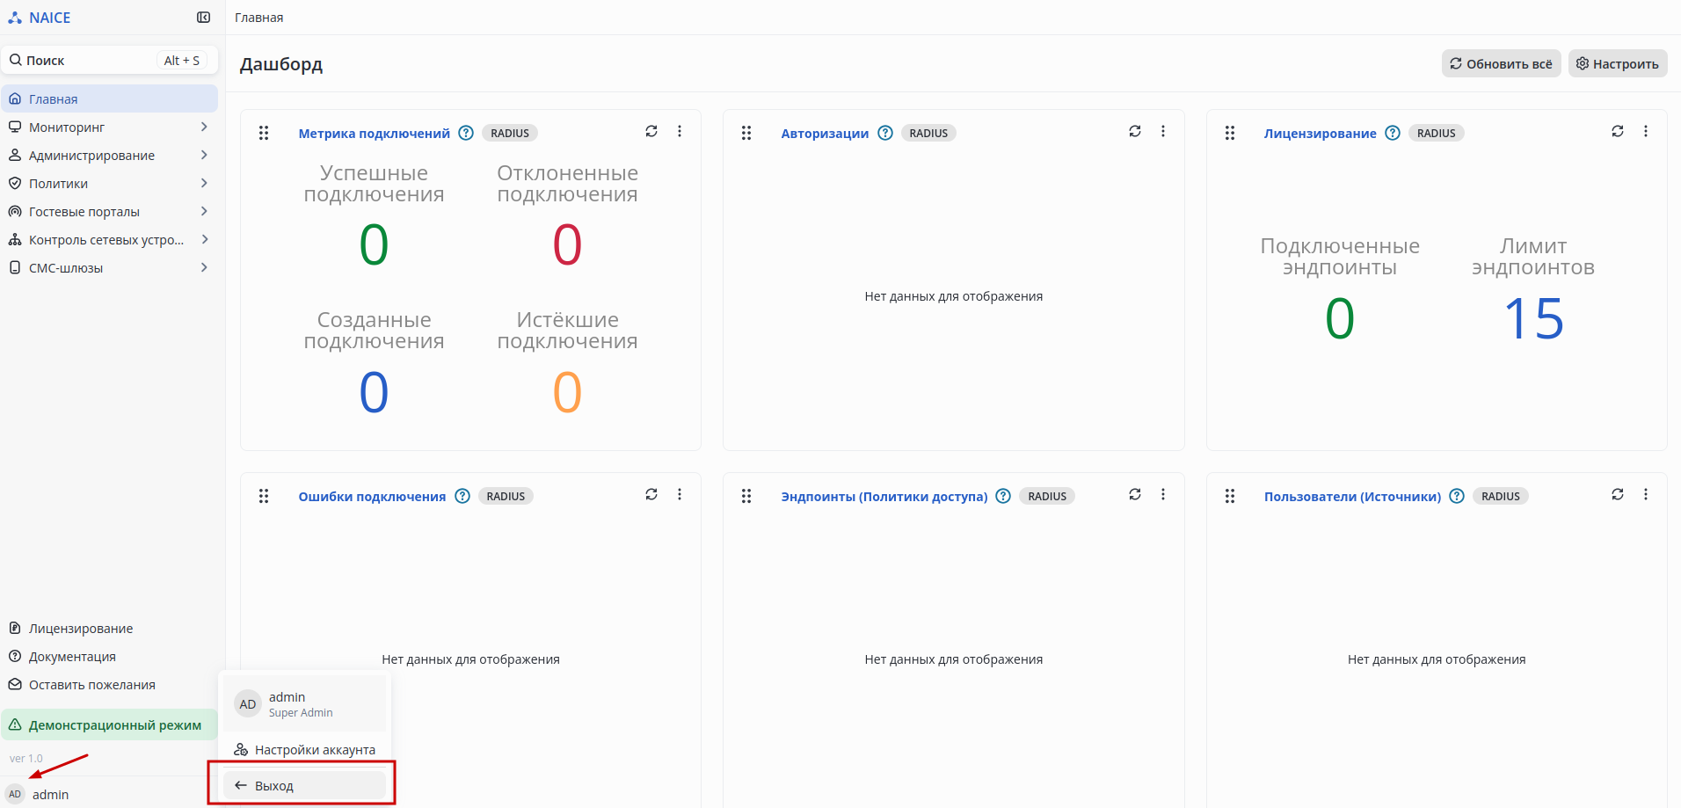Click the help icon next to Лицензирование
The height and width of the screenshot is (808, 1681).
tap(1393, 133)
